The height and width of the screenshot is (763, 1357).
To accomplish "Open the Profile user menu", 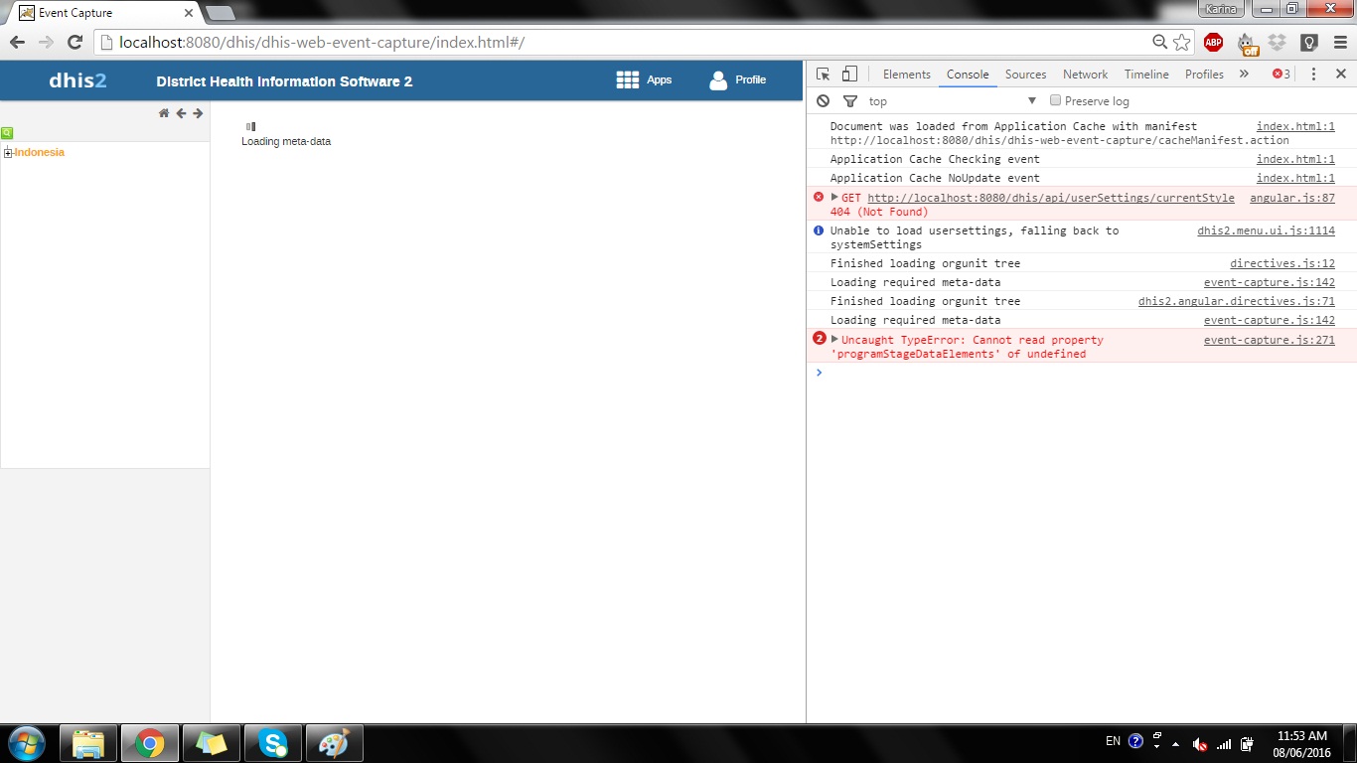I will point(737,80).
